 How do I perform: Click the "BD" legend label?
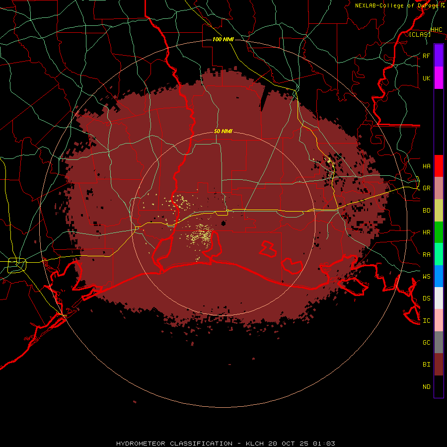tap(426, 211)
